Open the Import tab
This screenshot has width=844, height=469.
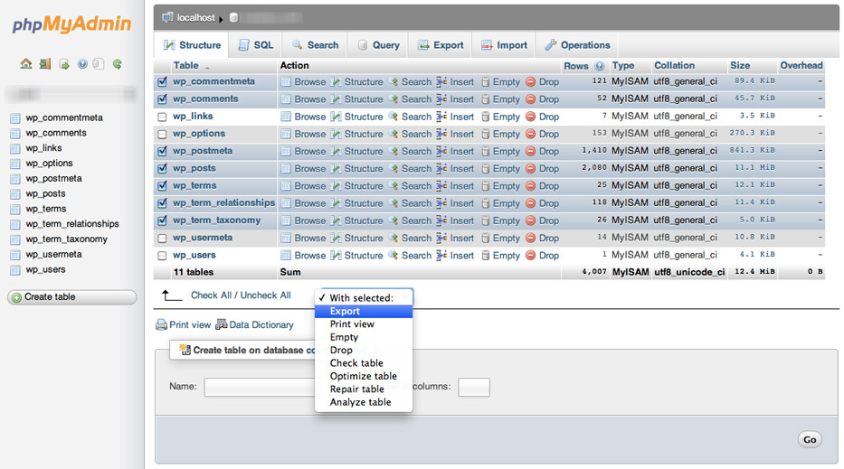point(505,45)
